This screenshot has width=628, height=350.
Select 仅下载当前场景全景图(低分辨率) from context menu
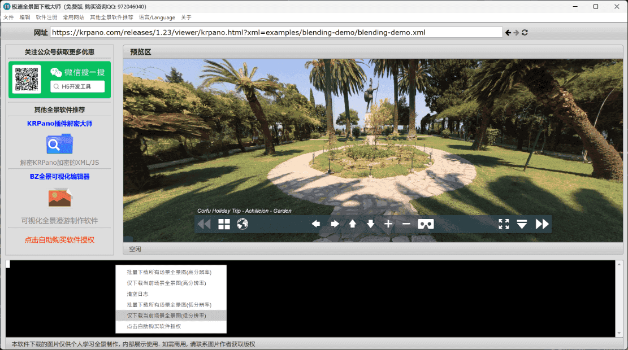click(166, 316)
